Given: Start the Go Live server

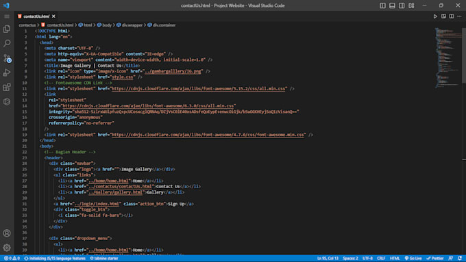Looking at the screenshot, I should (x=413, y=259).
